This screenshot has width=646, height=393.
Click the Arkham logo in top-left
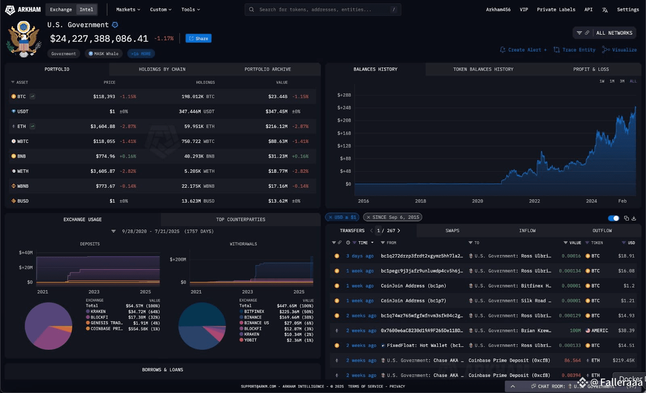23,10
